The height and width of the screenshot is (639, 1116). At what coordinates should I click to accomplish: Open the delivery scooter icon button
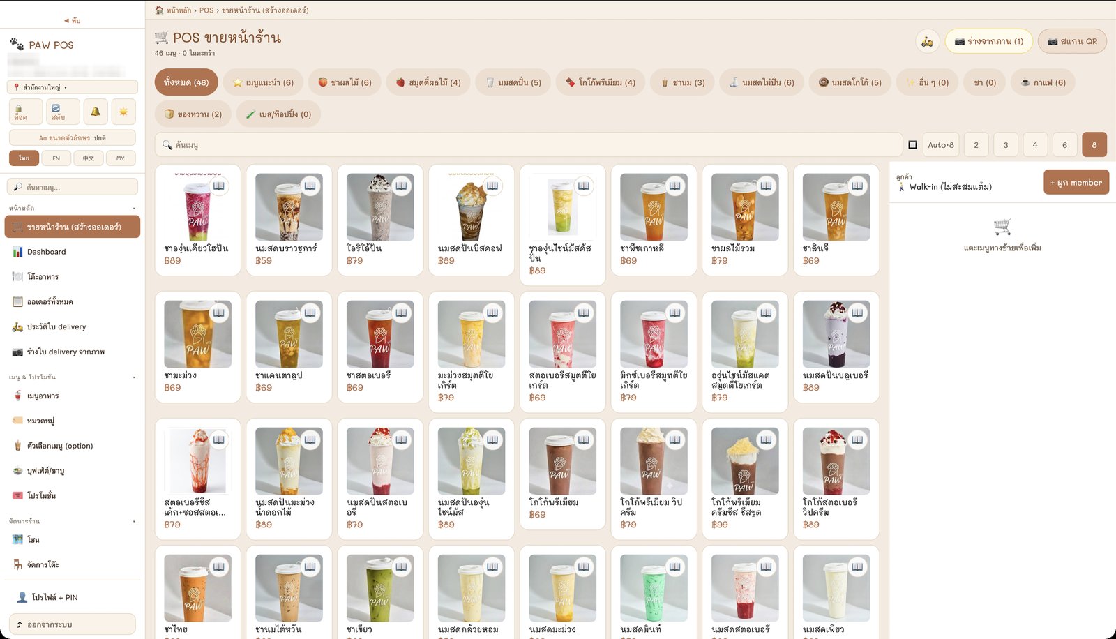(927, 41)
